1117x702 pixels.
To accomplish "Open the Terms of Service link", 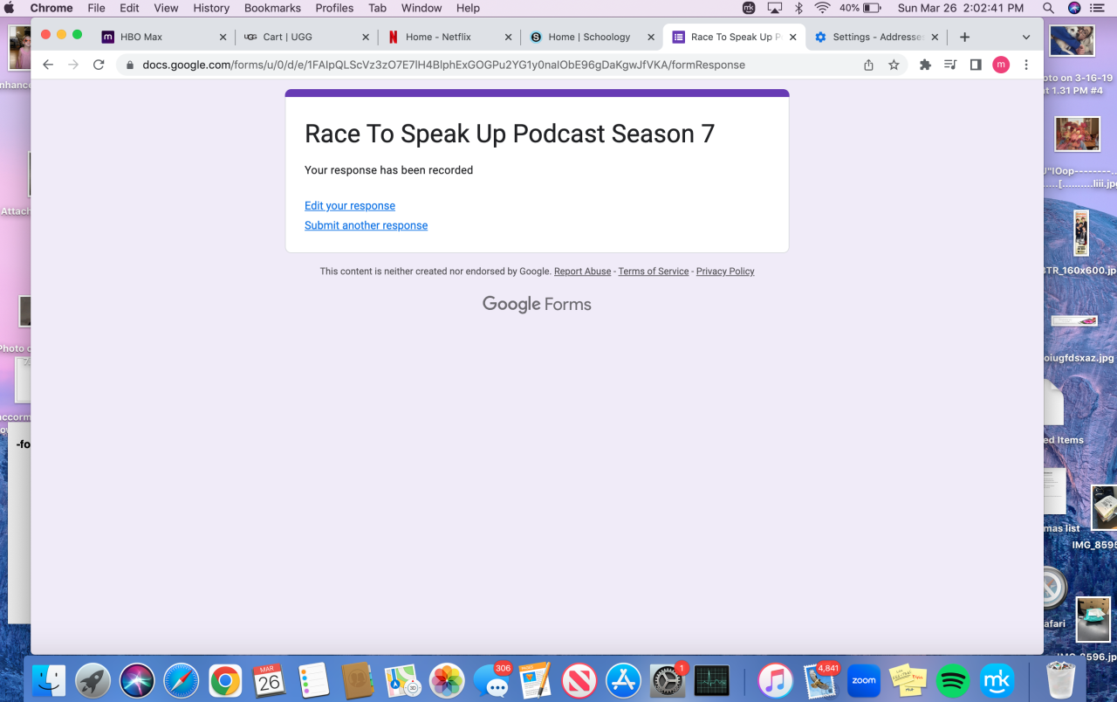I will [654, 272].
